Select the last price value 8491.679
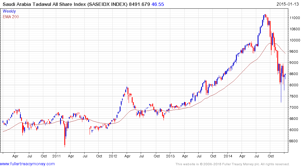The width and height of the screenshot is (302, 168). 139,4
